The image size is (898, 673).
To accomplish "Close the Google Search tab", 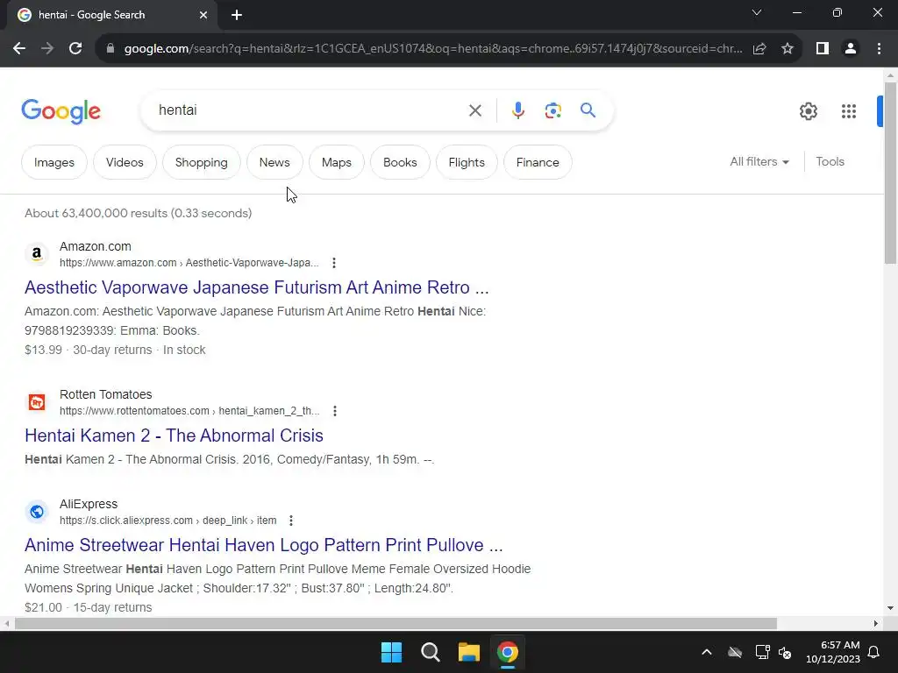I will 203,15.
